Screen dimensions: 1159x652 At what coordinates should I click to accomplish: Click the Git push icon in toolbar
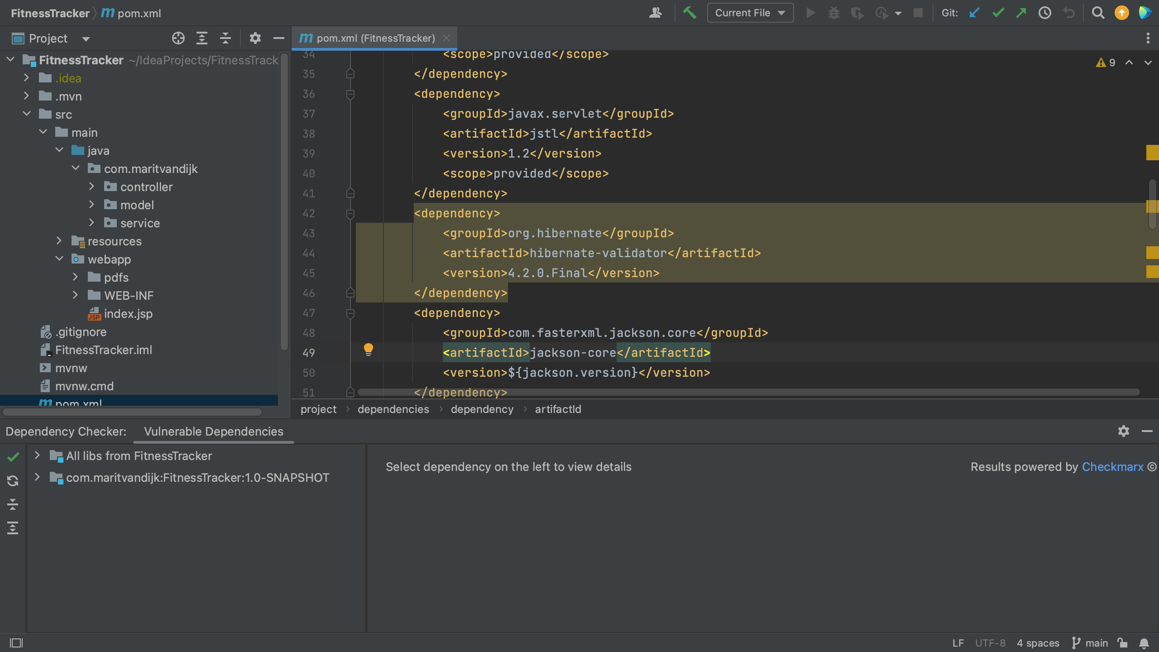click(x=1020, y=13)
